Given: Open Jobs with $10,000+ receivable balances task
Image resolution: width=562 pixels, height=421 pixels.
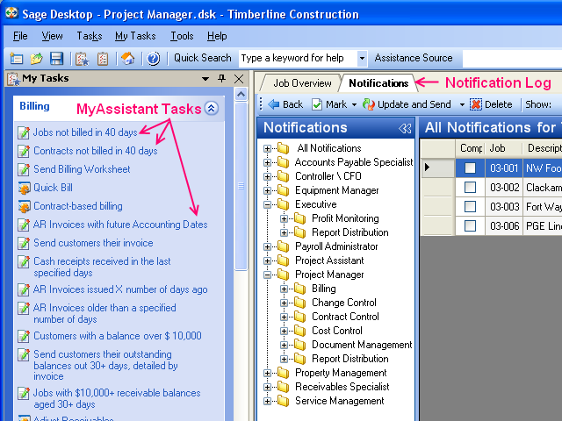Looking at the screenshot, I should [117, 398].
